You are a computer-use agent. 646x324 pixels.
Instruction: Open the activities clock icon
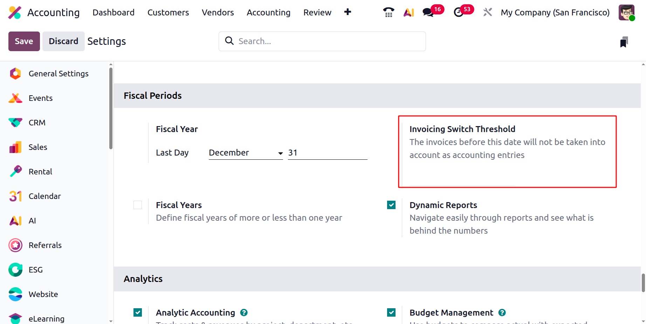click(458, 12)
